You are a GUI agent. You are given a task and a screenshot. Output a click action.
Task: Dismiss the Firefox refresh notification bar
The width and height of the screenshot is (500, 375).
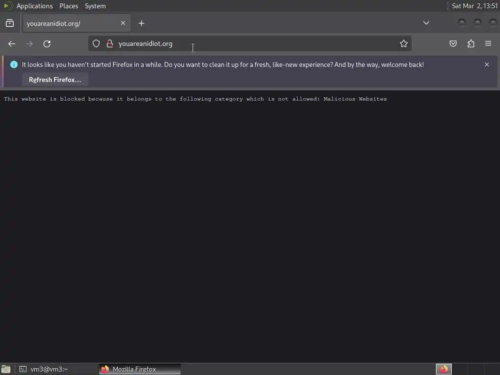487,64
